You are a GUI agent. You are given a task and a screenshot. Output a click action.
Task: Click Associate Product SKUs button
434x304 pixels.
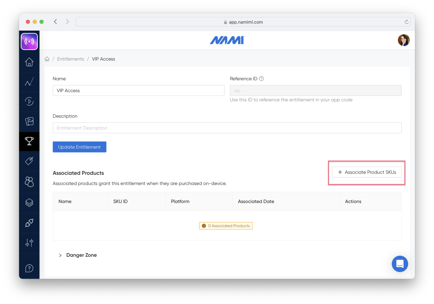point(367,172)
